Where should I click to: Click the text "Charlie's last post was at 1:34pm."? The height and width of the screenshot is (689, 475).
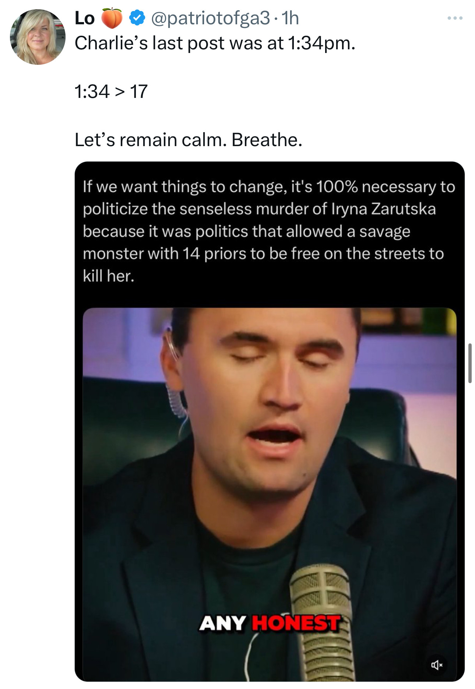215,43
